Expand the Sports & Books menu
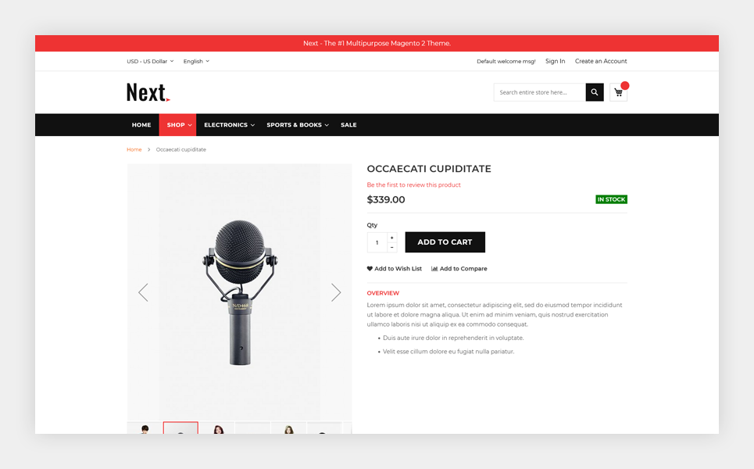Image resolution: width=754 pixels, height=469 pixels. click(298, 125)
